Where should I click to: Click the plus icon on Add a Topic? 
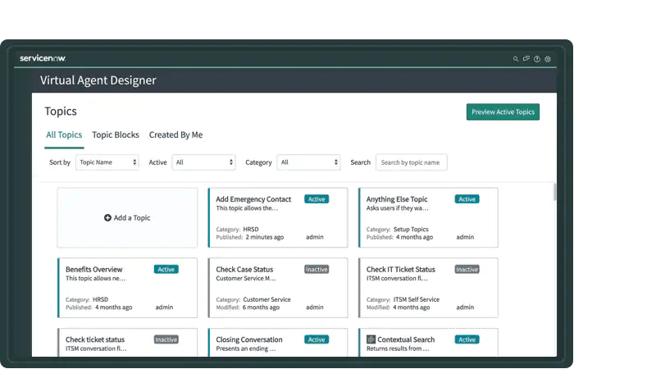[x=107, y=217]
